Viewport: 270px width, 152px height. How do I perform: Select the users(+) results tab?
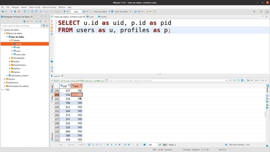tap(57, 76)
